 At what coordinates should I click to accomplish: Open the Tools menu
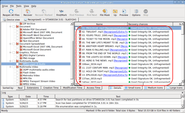(x=19, y=6)
